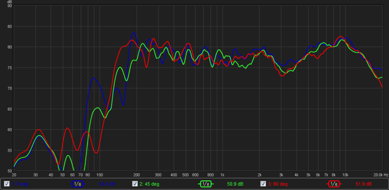Click the 10k frequency axis label
The height and width of the screenshot is (190, 389).
[x=345, y=174]
